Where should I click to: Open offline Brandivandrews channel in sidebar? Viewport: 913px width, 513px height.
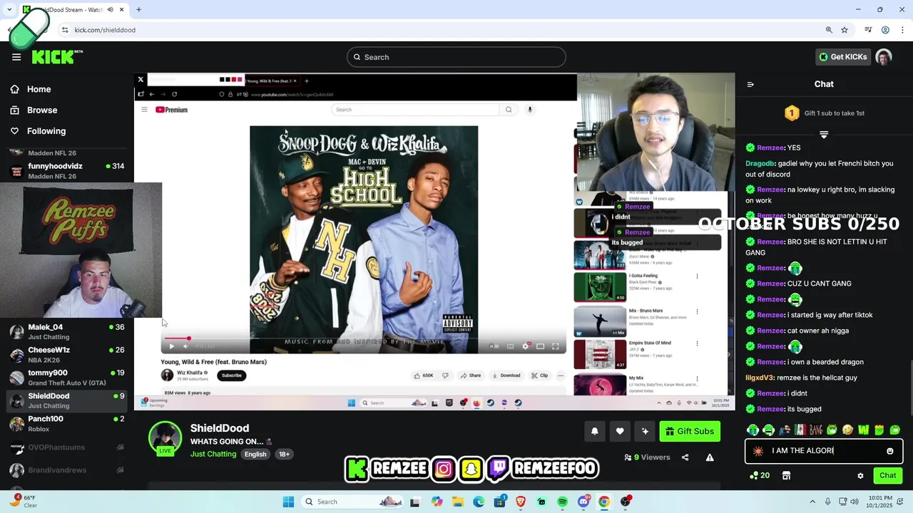tap(67, 470)
